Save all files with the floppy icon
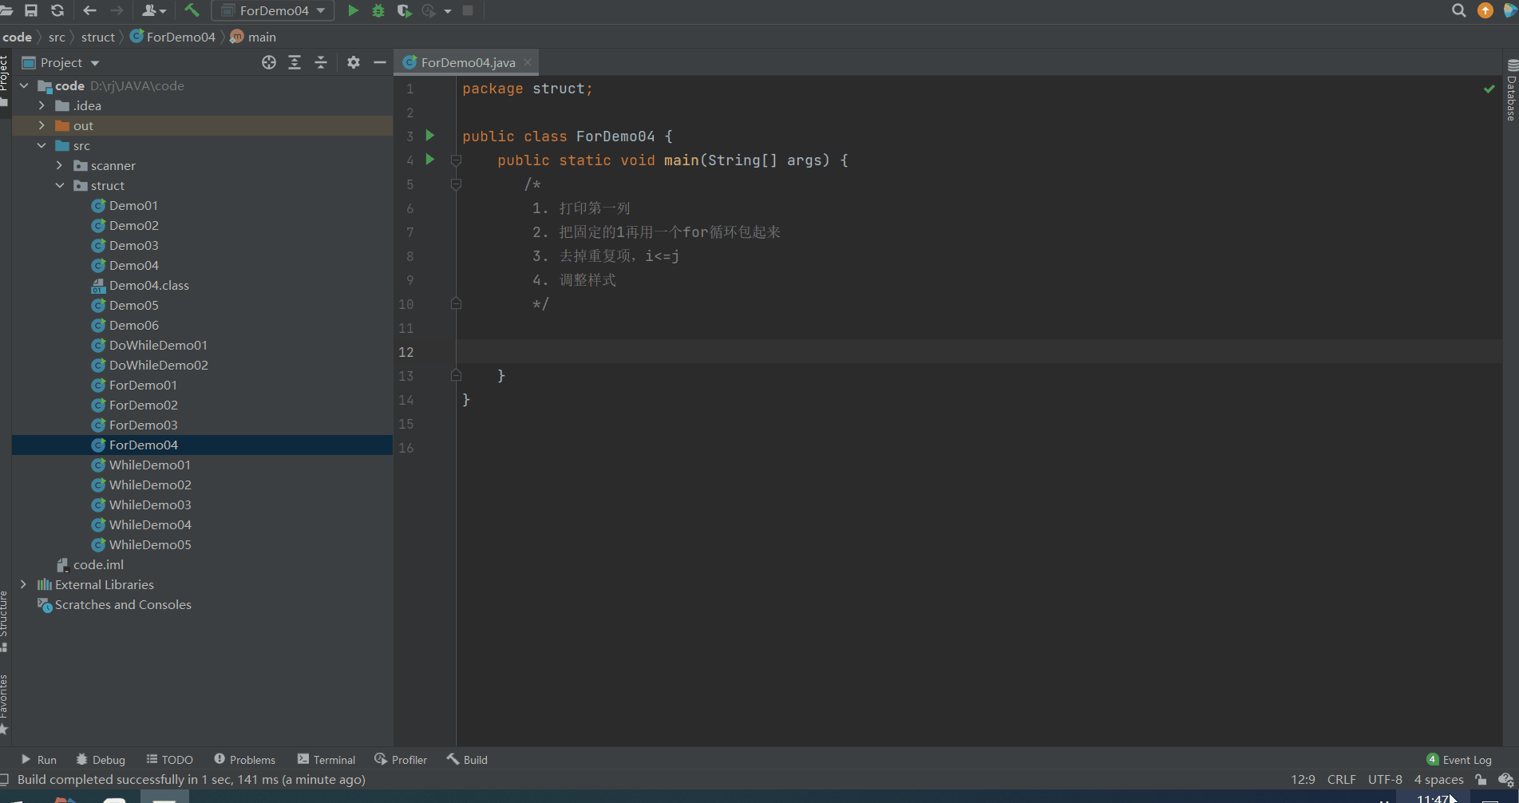Screen dimensions: 1519x803 click(x=31, y=10)
